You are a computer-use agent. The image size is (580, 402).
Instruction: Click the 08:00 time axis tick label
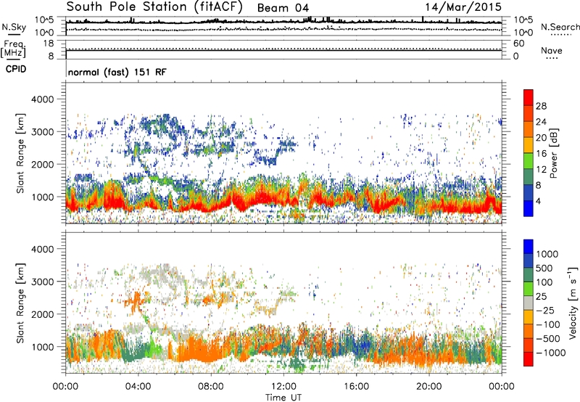pyautogui.click(x=211, y=387)
